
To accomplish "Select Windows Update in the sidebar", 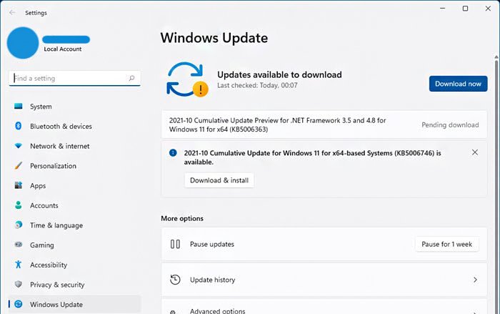I will coord(74,305).
